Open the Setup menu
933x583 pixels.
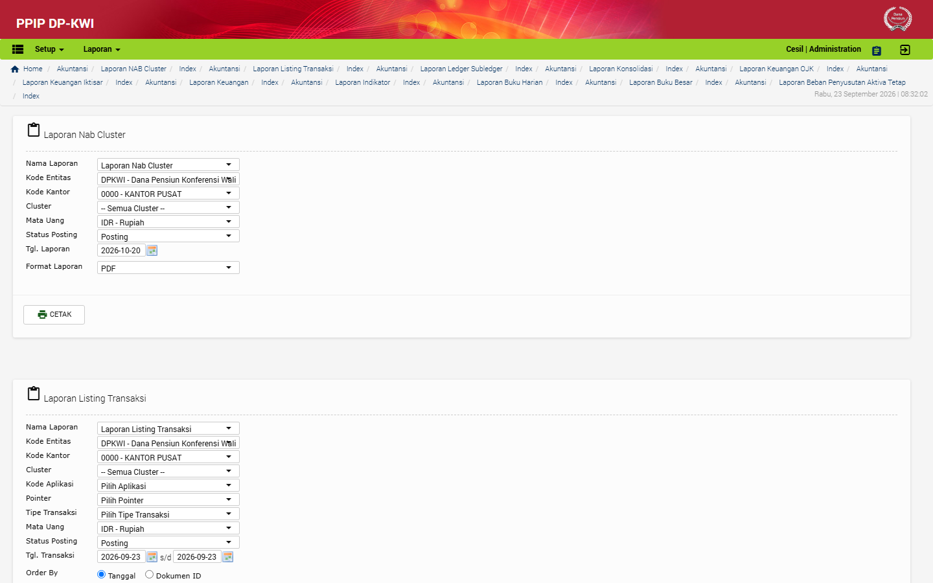pyautogui.click(x=49, y=49)
